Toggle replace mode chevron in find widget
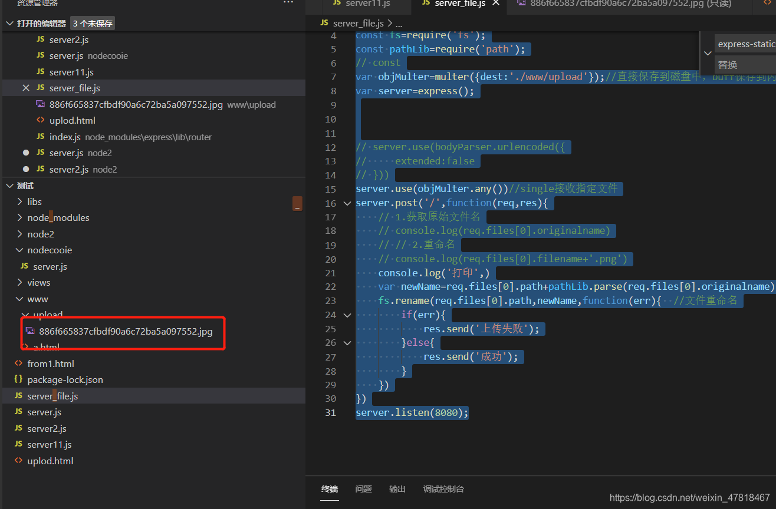 708,53
